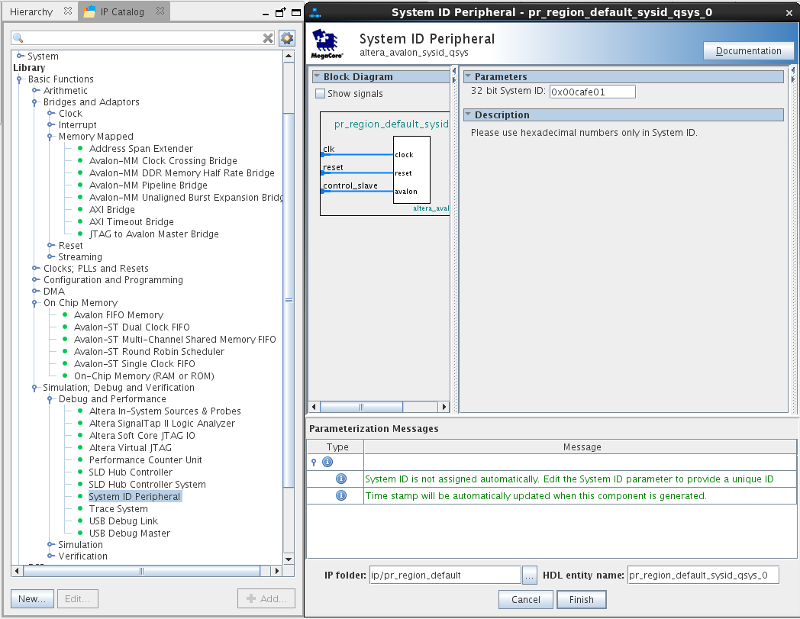
Task: Collapse the Block Diagram section
Action: (317, 76)
